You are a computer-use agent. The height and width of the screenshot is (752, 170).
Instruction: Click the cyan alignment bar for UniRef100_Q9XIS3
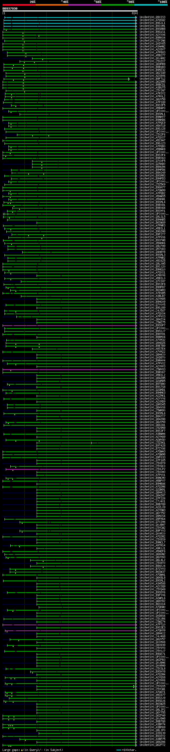pyautogui.click(x=70, y=17)
